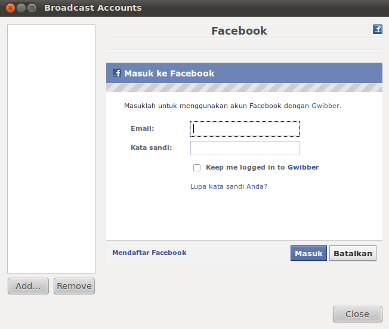
Task: Click the Close button at the bottom
Action: point(357,314)
